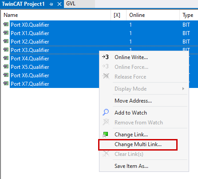
Task: Click the green Change Link icon
Action: [x=105, y=135]
